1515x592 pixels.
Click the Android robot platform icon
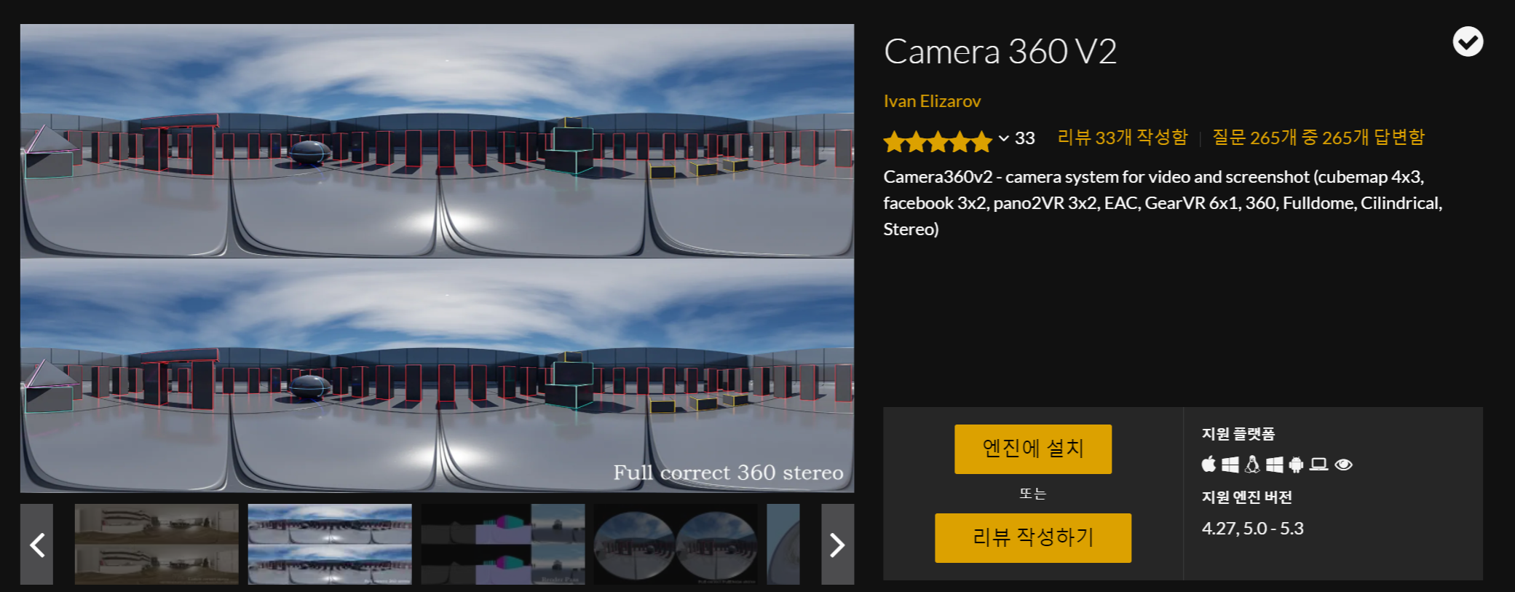coord(1297,464)
